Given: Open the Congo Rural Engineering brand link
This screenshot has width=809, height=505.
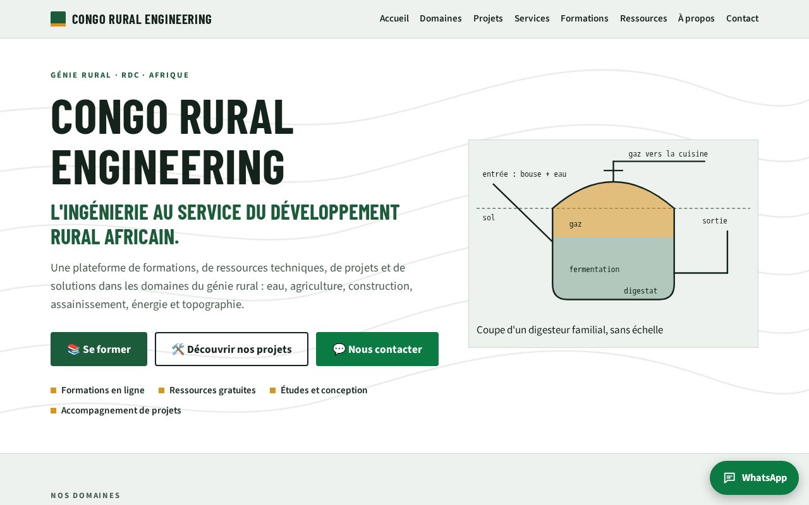Looking at the screenshot, I should (x=131, y=19).
